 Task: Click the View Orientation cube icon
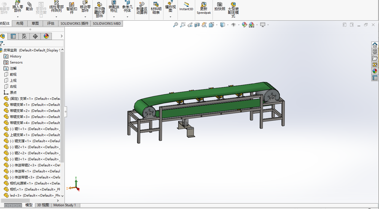pos(211,25)
